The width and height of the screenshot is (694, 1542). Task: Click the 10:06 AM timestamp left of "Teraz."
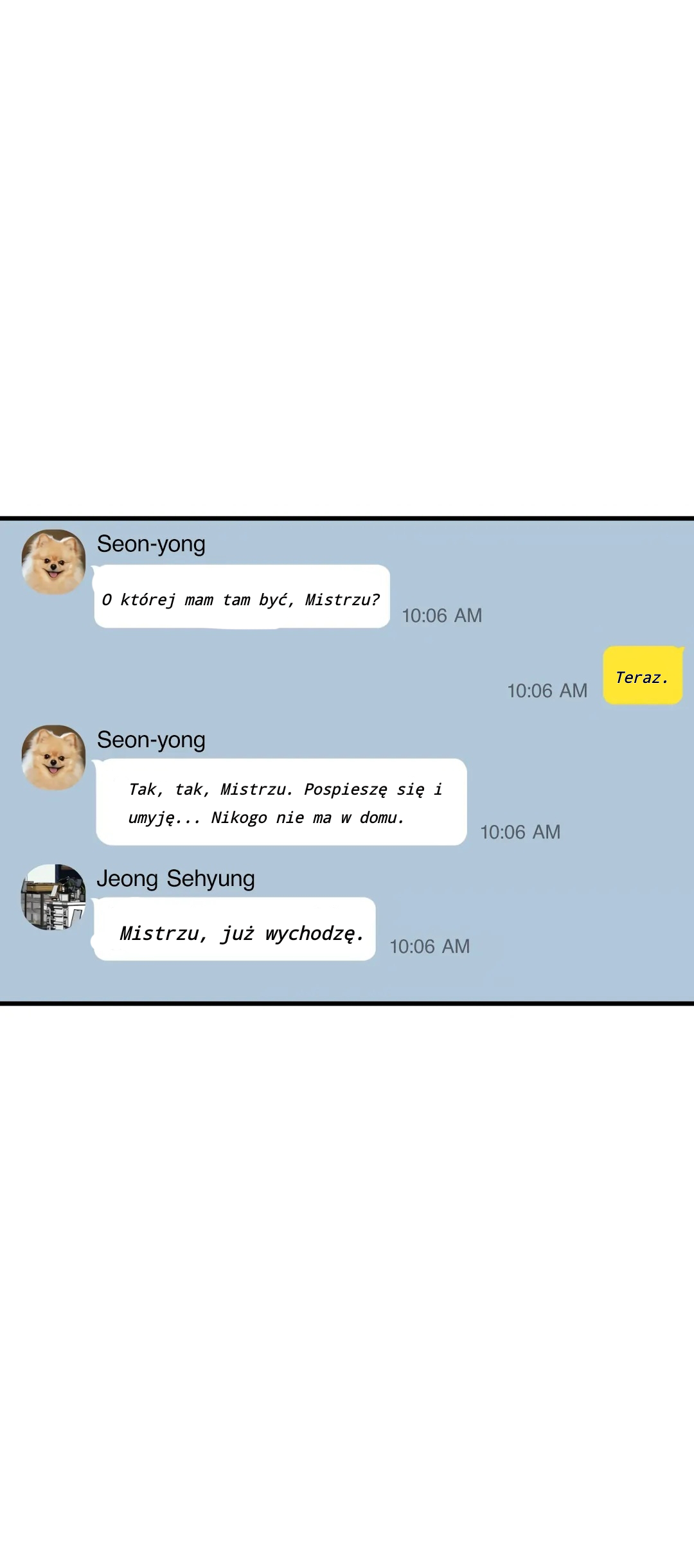coord(547,691)
